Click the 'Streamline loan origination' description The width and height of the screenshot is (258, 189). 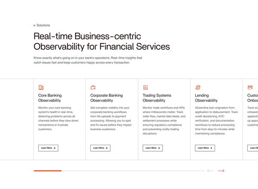(x=217, y=120)
